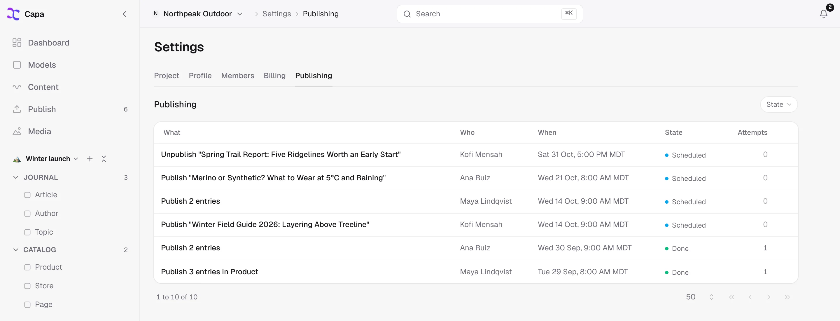Open the Topic model in sidebar

(x=44, y=232)
